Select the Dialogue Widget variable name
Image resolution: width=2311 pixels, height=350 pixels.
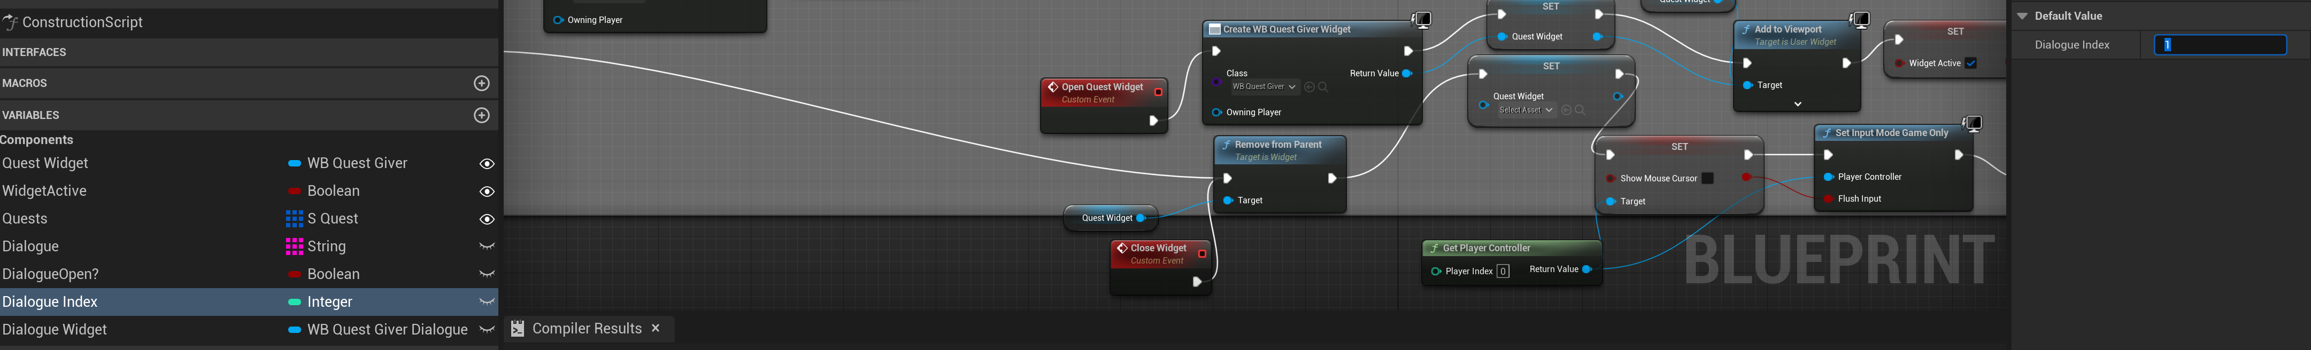(x=55, y=329)
